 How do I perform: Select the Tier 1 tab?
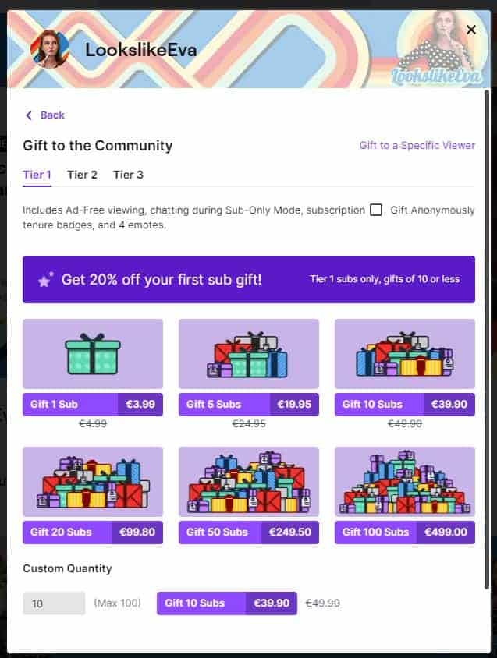click(37, 175)
